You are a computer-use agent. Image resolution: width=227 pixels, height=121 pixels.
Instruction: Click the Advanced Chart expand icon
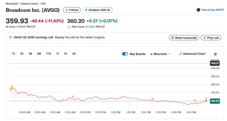(180, 54)
